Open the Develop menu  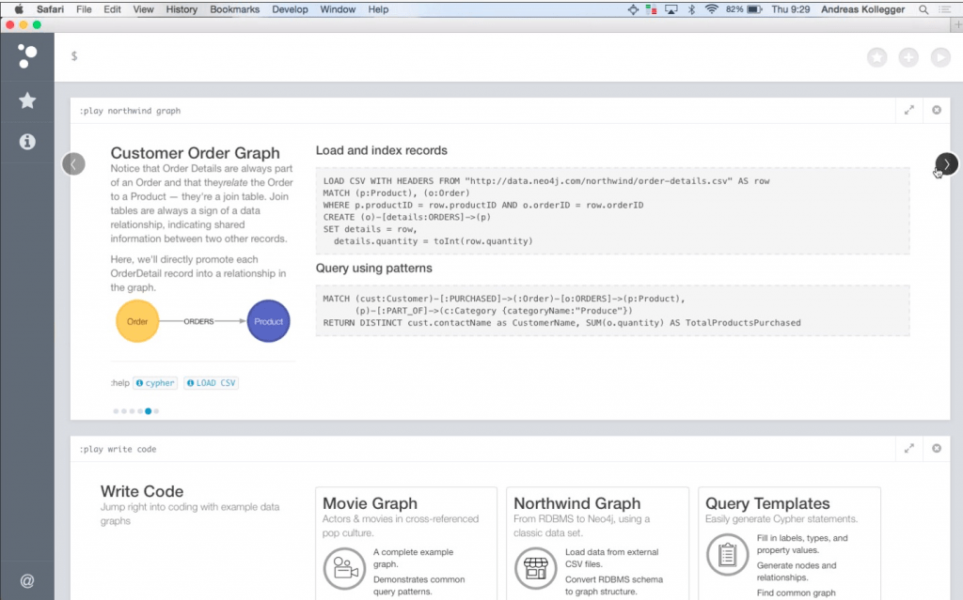290,9
